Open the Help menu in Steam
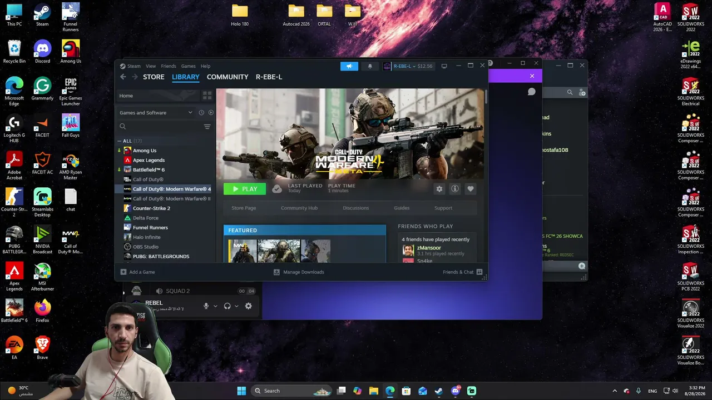 point(205,66)
